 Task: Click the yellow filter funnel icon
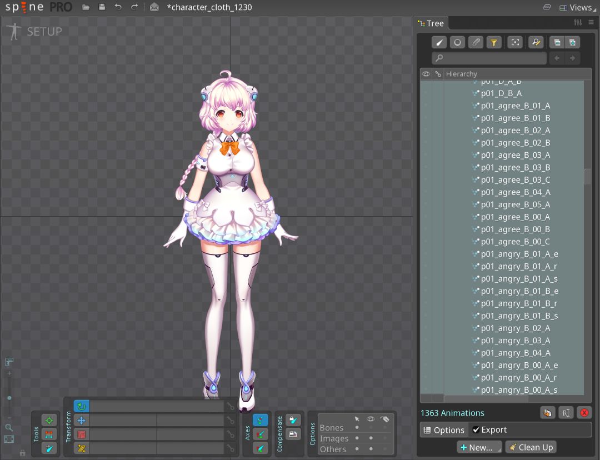(x=494, y=42)
